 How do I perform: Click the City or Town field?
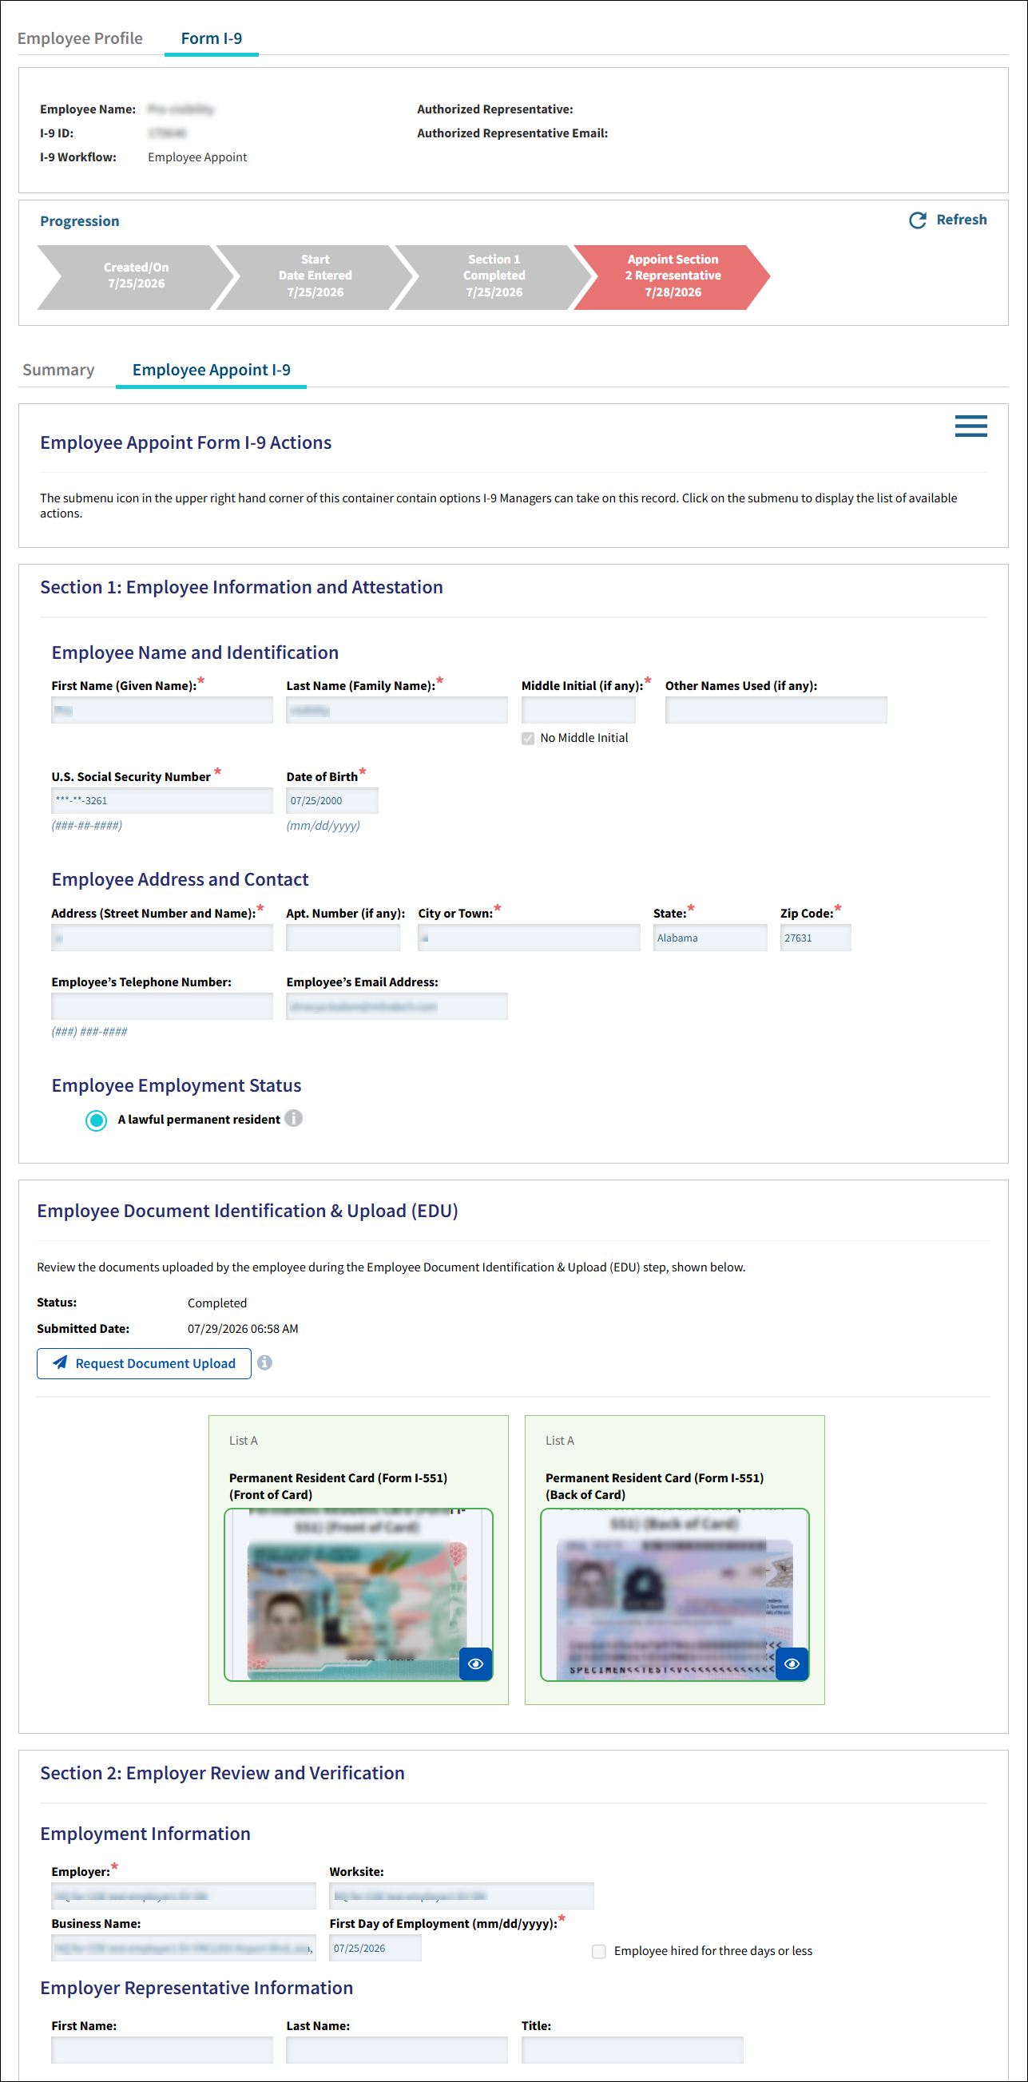click(x=529, y=938)
